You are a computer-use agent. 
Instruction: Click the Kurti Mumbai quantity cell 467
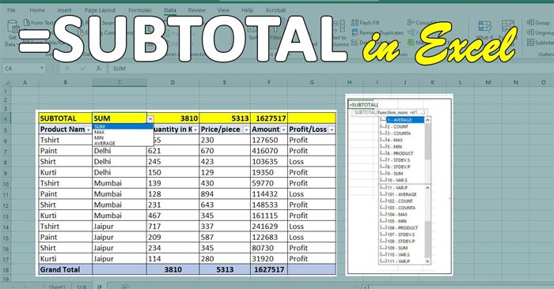[x=173, y=216]
